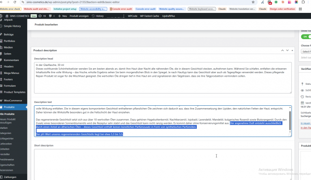This screenshot has width=311, height=180.
Task: Open the browser extensions puzzle icon
Action: [x=303, y=2]
